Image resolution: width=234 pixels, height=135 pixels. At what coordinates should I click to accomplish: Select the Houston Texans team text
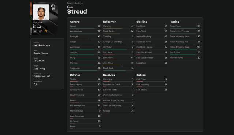(x=41, y=53)
